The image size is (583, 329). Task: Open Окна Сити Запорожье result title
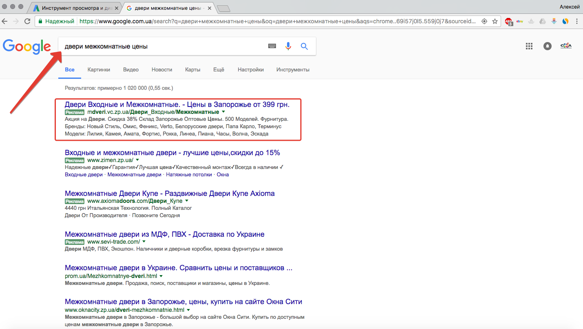point(183,302)
